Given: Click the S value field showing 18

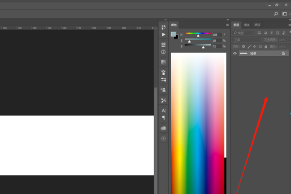Looking at the screenshot, I should tap(217, 40).
